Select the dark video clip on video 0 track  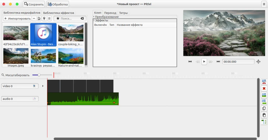click(80, 86)
